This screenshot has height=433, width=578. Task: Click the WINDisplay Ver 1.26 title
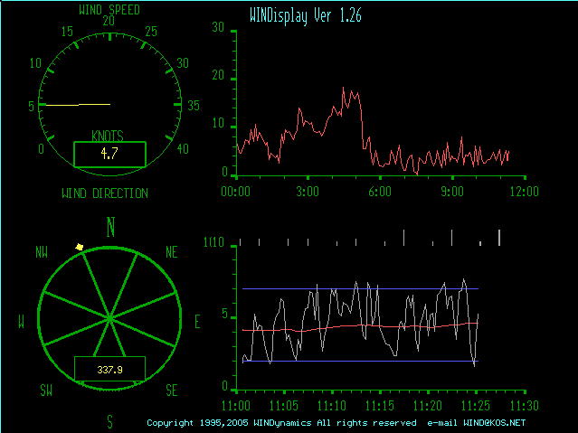click(x=306, y=16)
